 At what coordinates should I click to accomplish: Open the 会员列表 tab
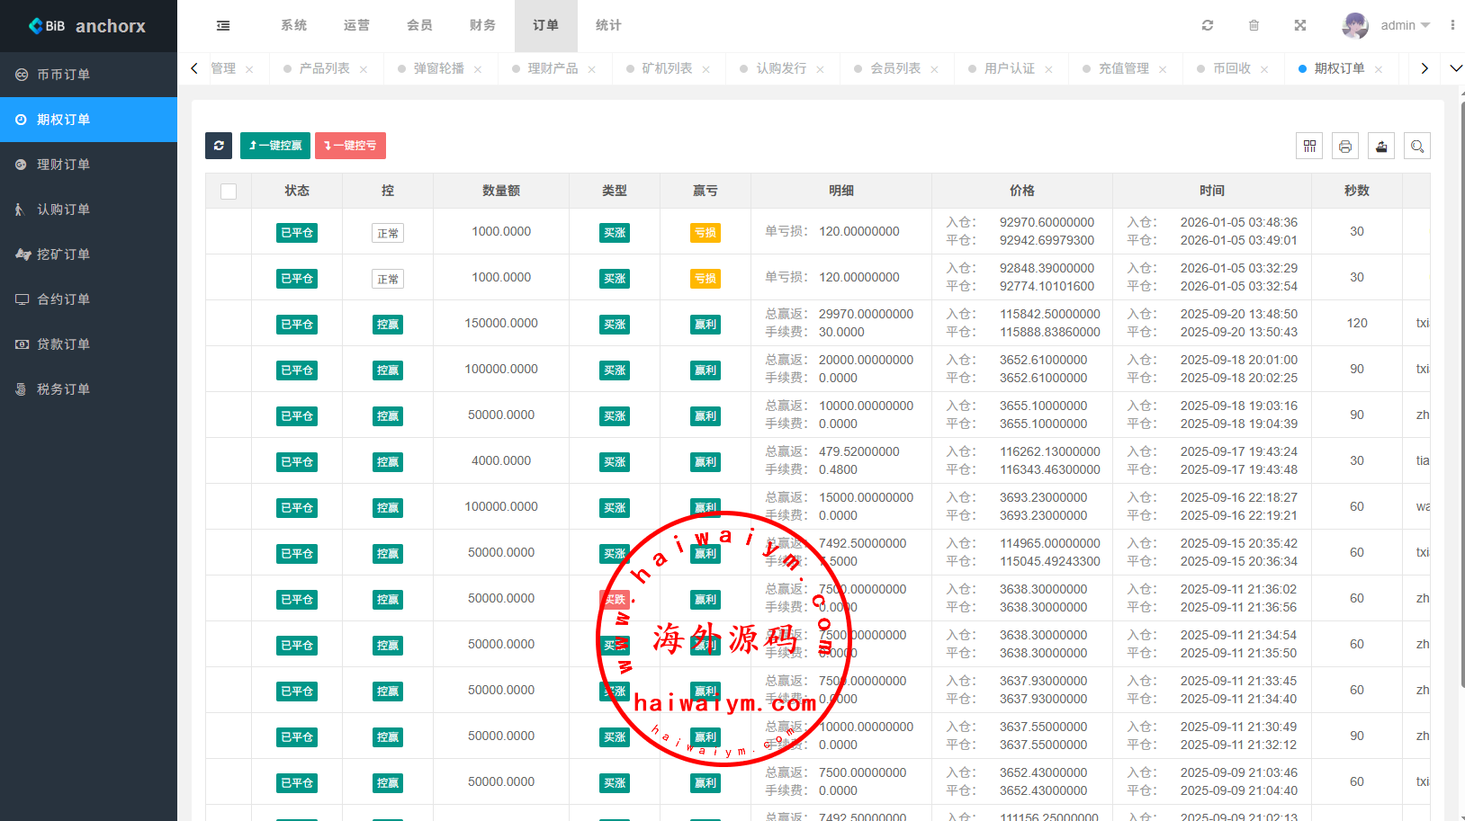894,68
